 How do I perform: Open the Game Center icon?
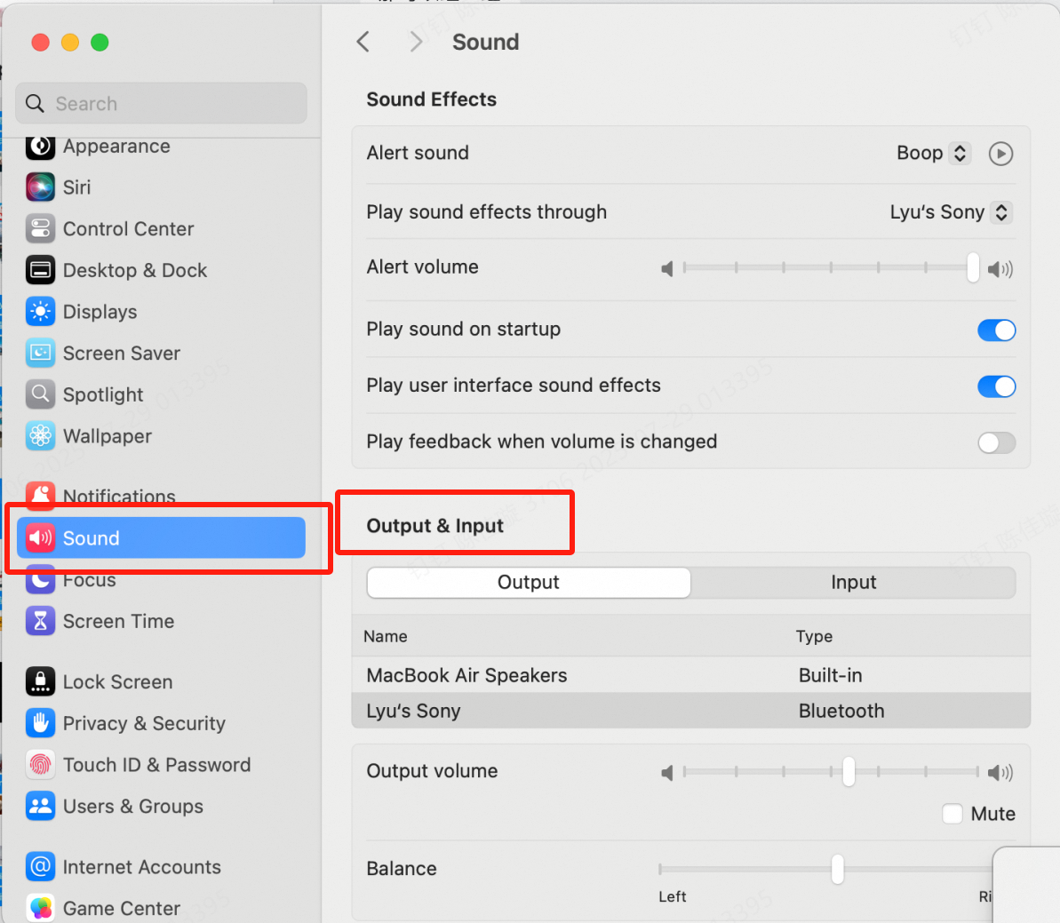point(41,908)
